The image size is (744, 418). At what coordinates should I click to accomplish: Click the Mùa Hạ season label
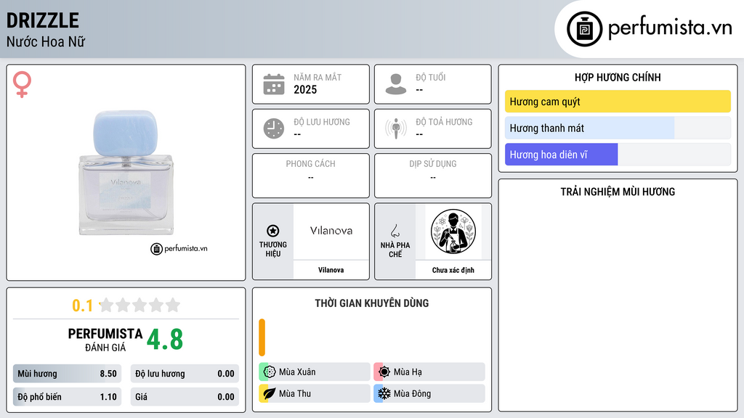point(408,372)
